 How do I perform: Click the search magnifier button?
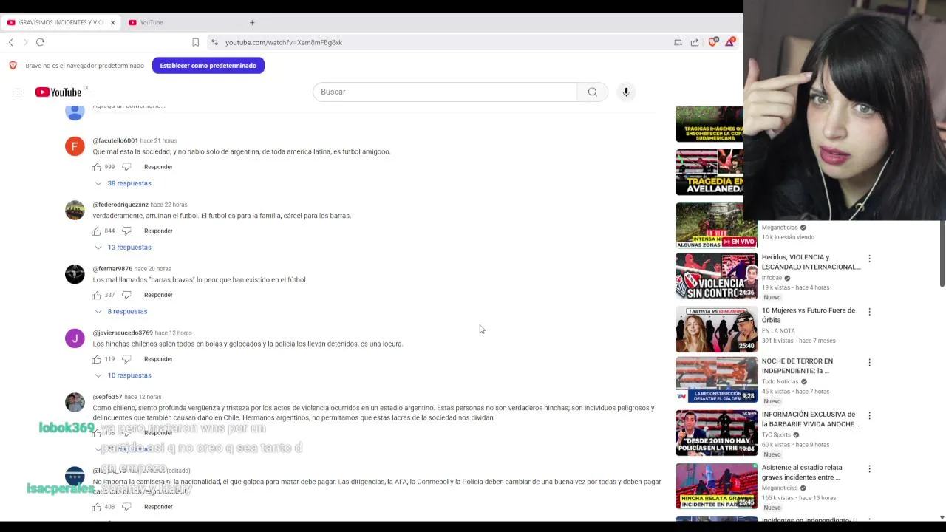pyautogui.click(x=593, y=92)
